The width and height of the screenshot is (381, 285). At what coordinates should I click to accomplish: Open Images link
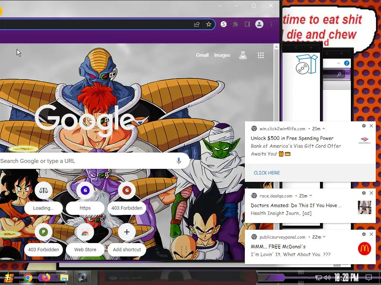point(222,55)
